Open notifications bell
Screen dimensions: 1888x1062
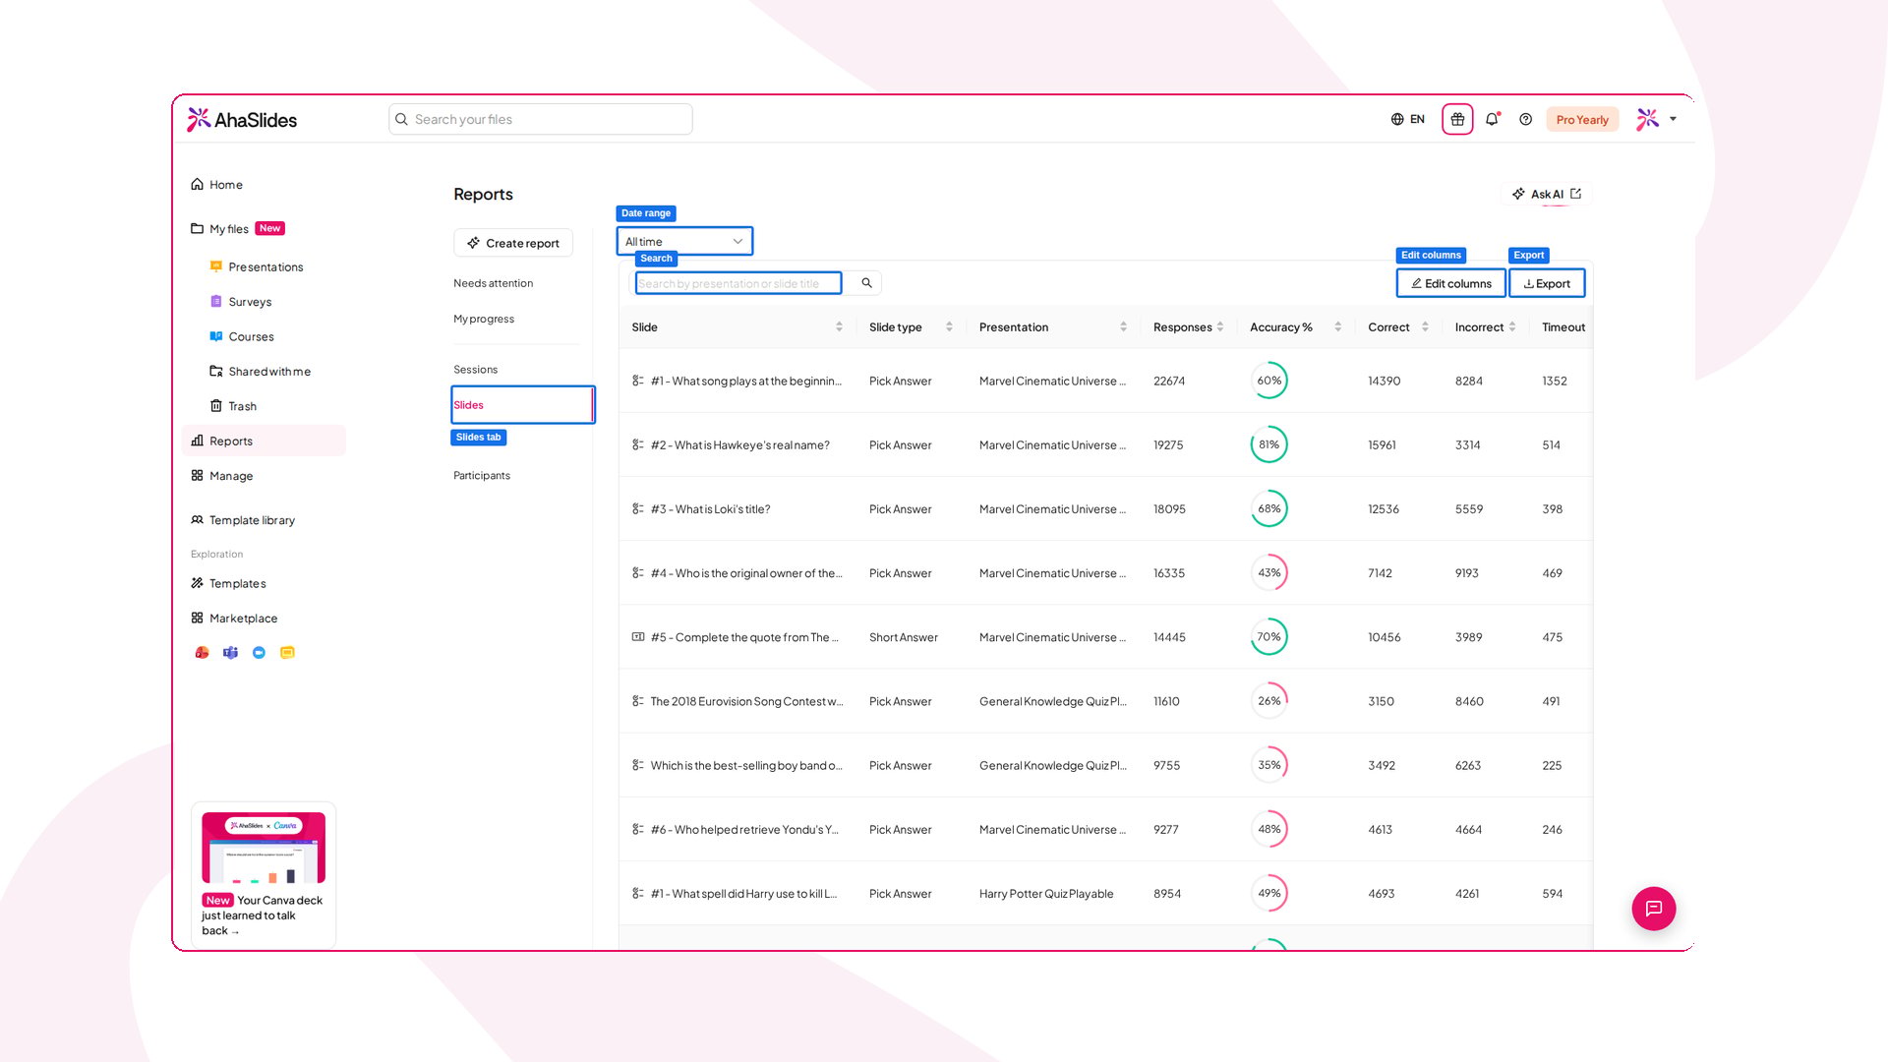[x=1492, y=119]
